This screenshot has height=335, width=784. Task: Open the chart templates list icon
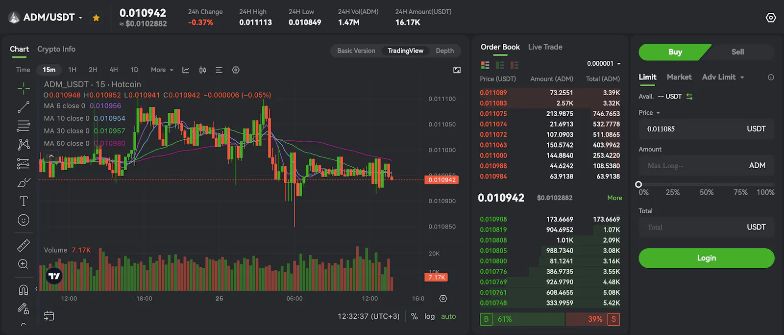tap(219, 70)
